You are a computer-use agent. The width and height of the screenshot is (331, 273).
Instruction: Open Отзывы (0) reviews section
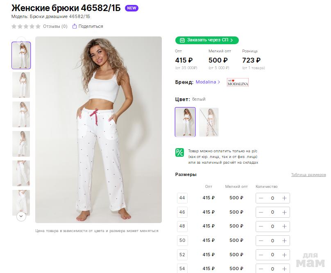tap(55, 27)
